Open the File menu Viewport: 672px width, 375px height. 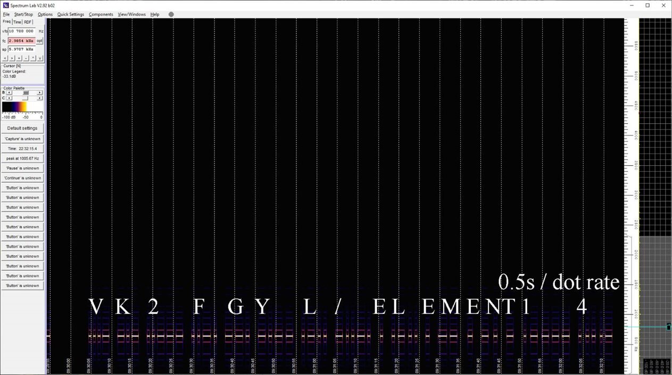pyautogui.click(x=6, y=14)
